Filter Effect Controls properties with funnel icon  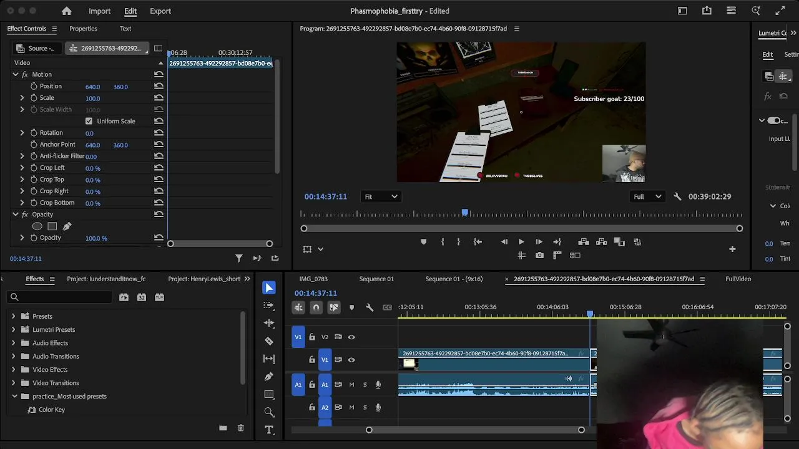pyautogui.click(x=238, y=258)
